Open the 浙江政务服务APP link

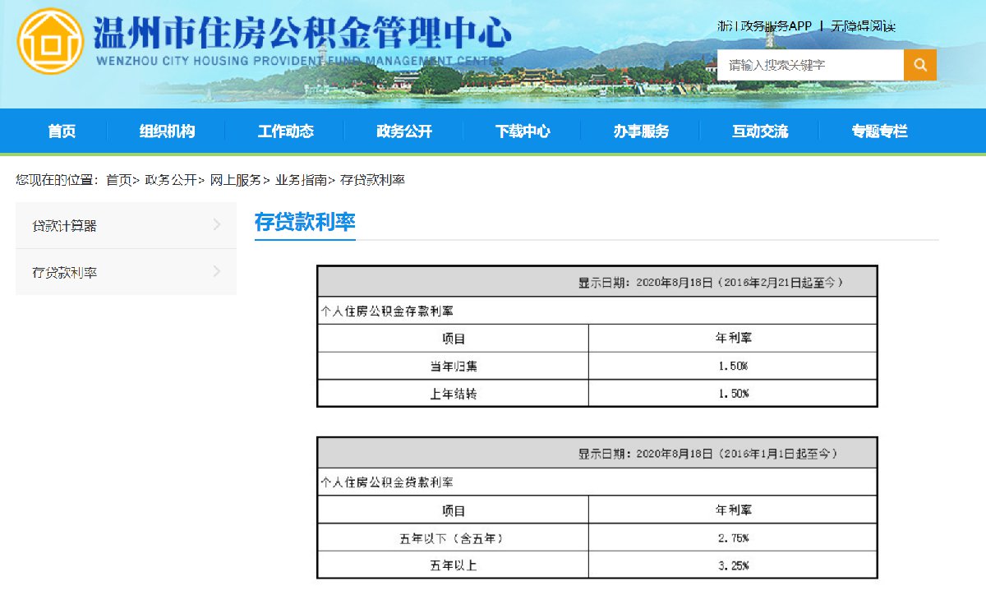764,26
